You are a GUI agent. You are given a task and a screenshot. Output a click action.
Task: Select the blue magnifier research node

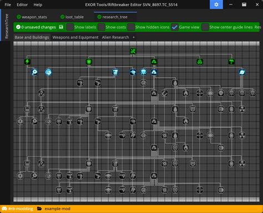click(x=34, y=72)
